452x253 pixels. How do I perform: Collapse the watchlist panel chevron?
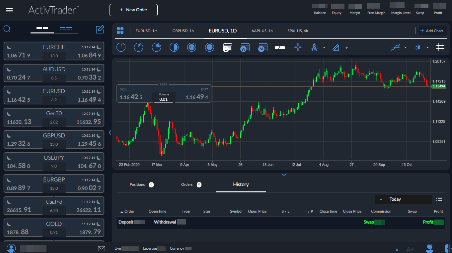tap(110, 132)
